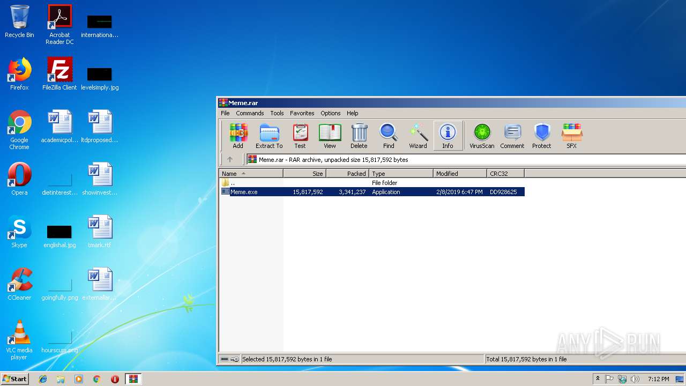
Task: Click the Test archive icon
Action: (x=300, y=136)
